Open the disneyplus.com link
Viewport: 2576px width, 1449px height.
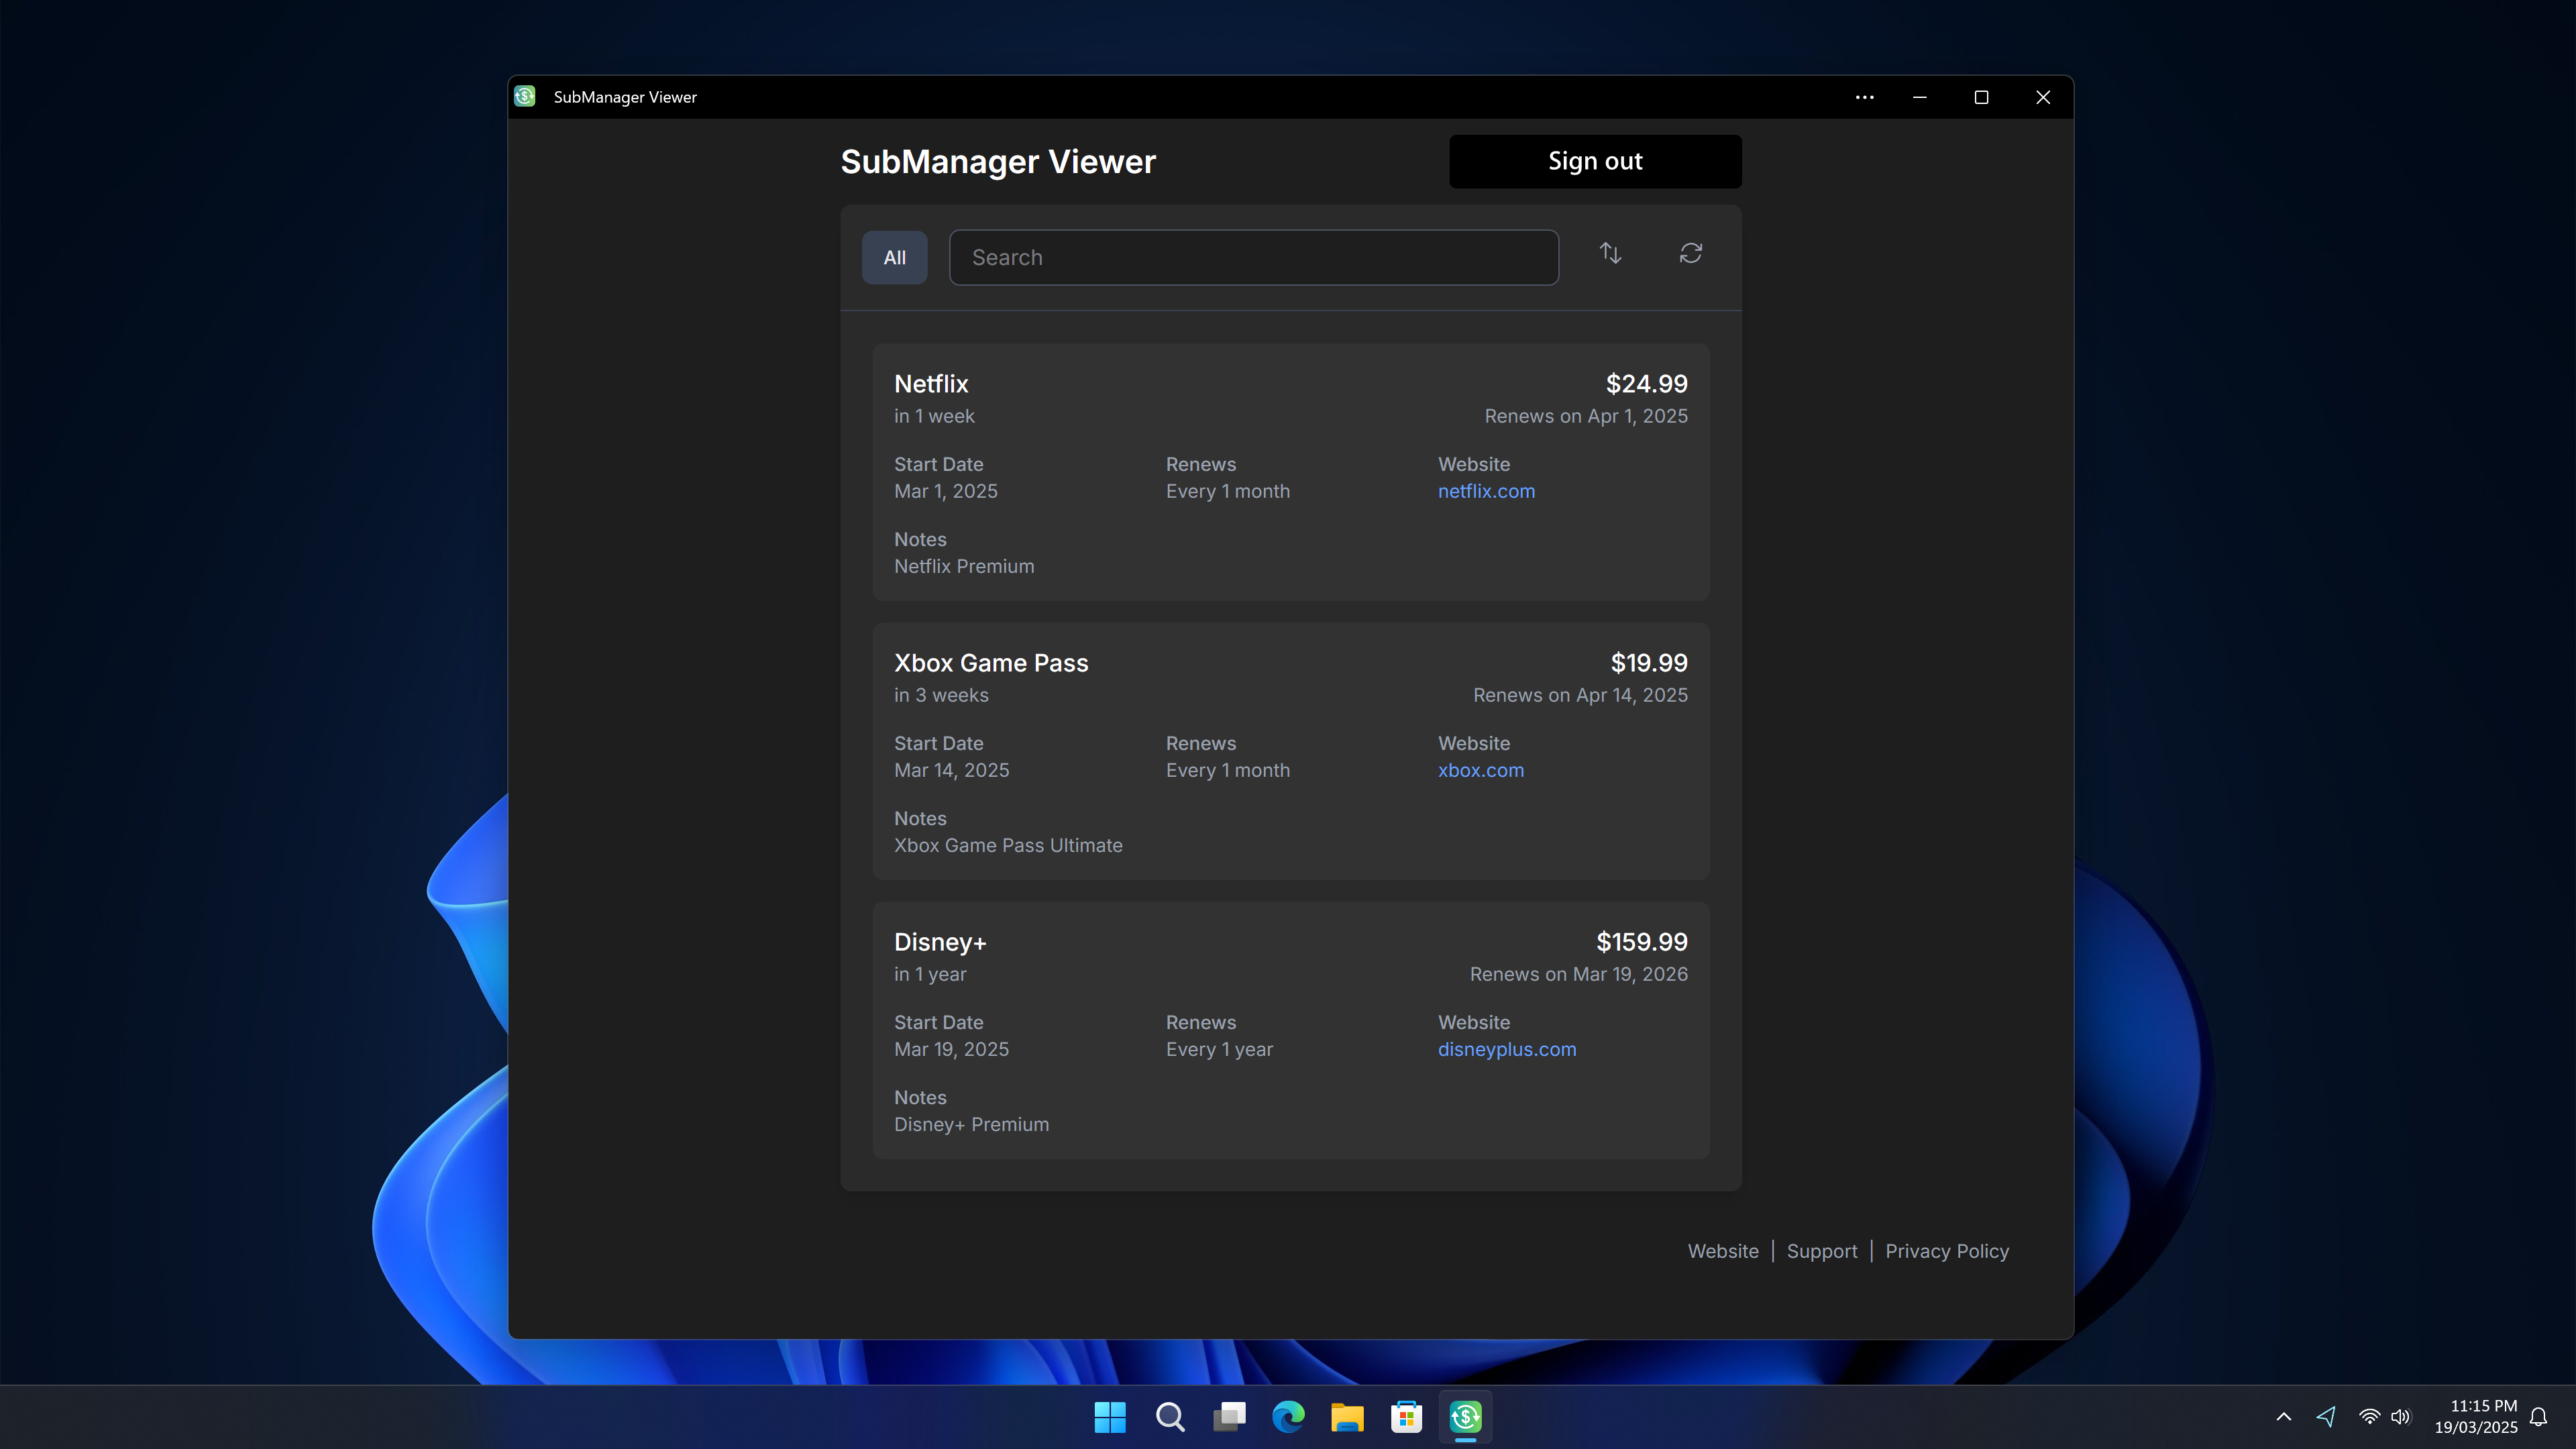point(1506,1049)
